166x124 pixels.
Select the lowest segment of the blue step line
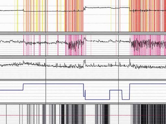(x=97, y=99)
